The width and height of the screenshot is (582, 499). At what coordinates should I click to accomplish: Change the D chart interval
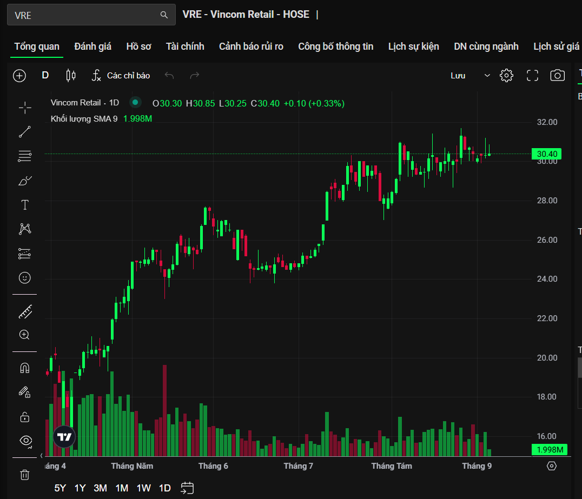click(45, 75)
